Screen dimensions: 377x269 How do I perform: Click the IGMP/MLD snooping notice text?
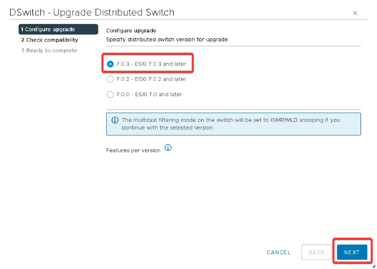(231, 124)
